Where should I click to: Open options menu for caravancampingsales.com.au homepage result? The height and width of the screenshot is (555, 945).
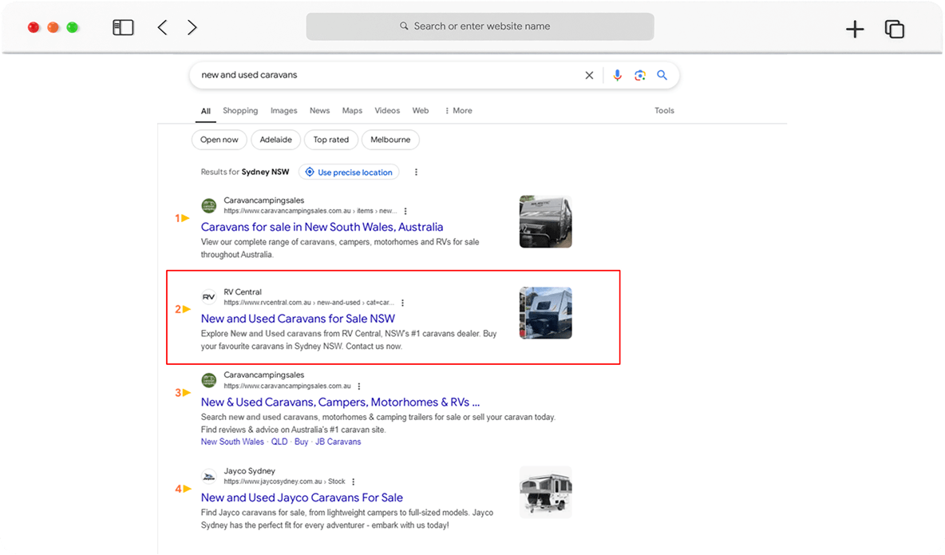[x=359, y=386]
